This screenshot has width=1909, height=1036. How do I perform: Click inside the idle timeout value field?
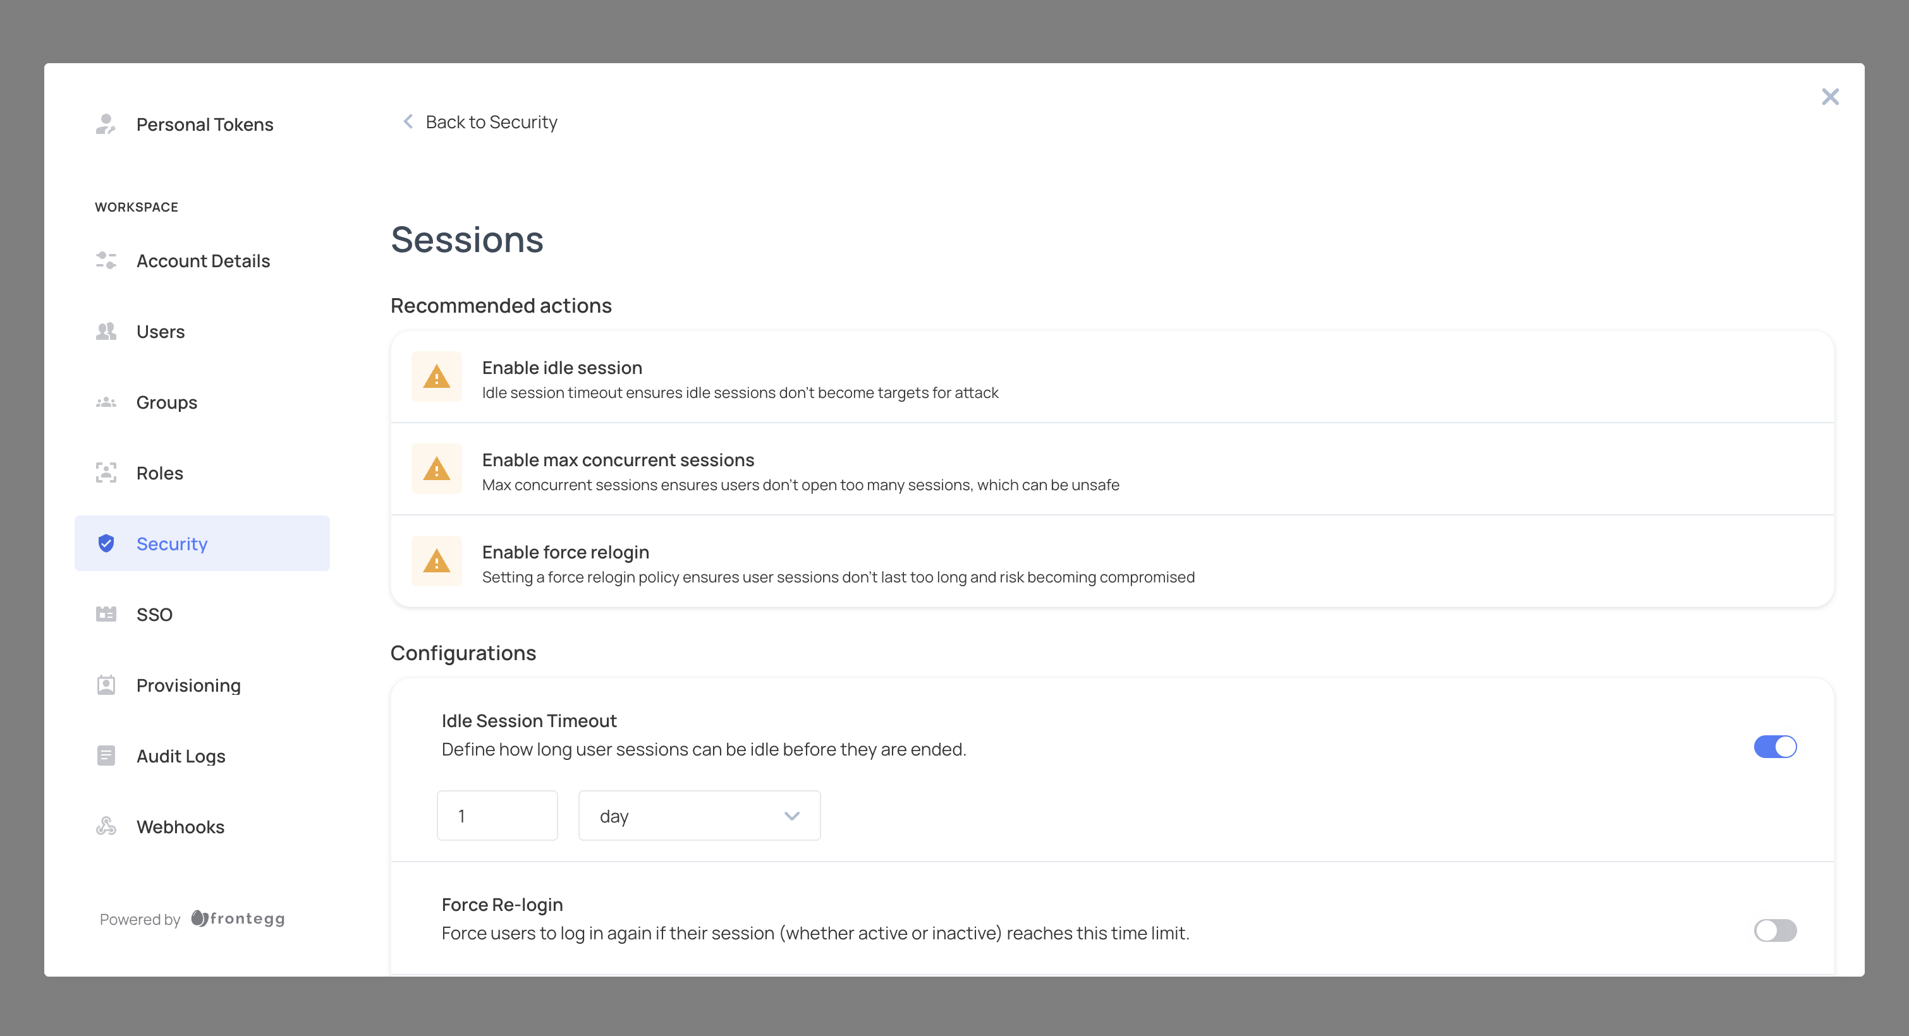coord(496,816)
